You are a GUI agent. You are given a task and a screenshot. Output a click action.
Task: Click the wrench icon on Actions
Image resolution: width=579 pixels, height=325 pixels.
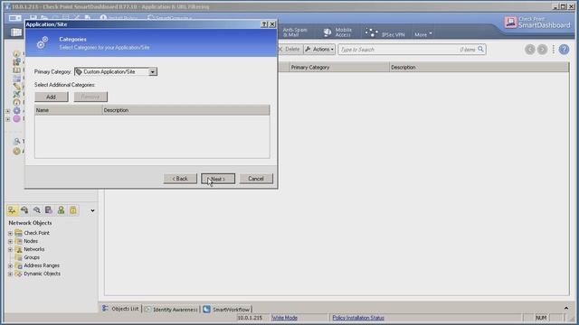point(308,49)
